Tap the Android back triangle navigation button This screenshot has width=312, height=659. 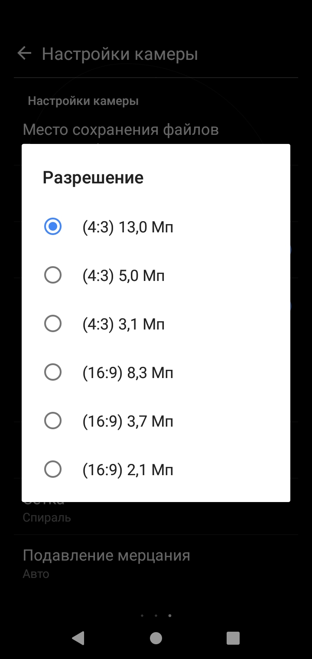78,638
